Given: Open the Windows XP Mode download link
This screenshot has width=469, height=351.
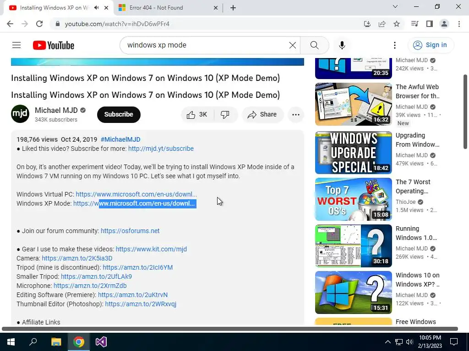Looking at the screenshot, I should point(135,203).
